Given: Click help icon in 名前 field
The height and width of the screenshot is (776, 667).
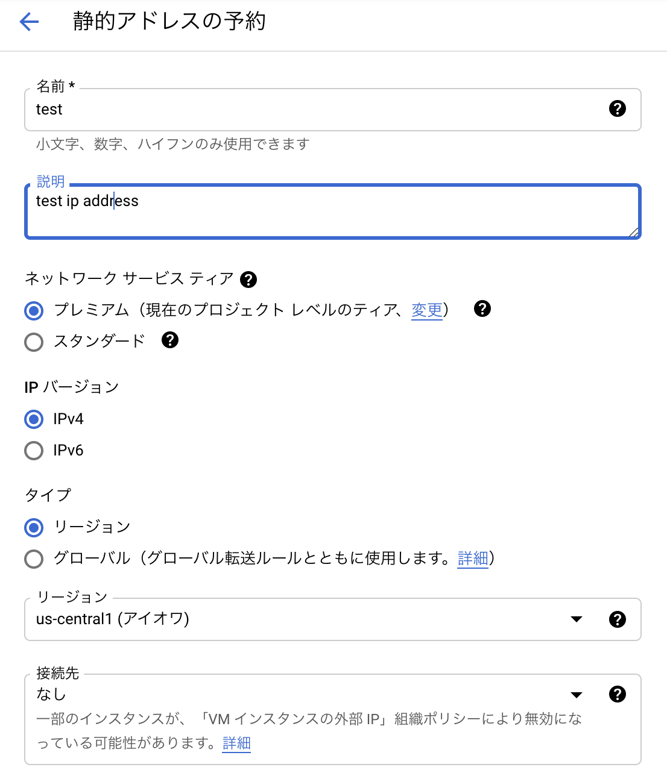Looking at the screenshot, I should pos(617,109).
